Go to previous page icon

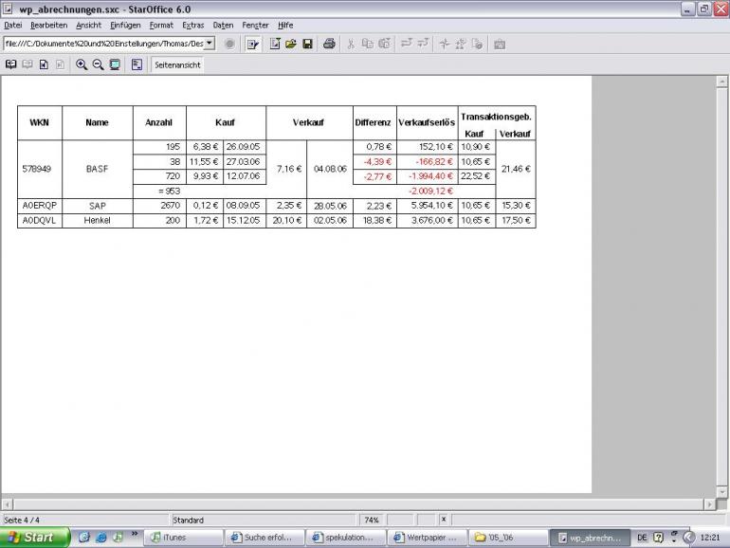point(10,64)
